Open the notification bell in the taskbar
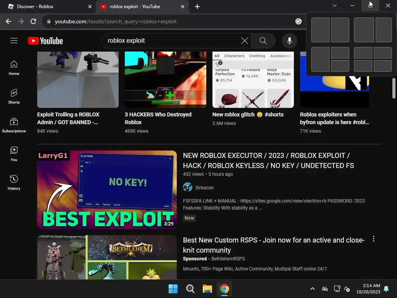397x298 pixels. (x=387, y=289)
